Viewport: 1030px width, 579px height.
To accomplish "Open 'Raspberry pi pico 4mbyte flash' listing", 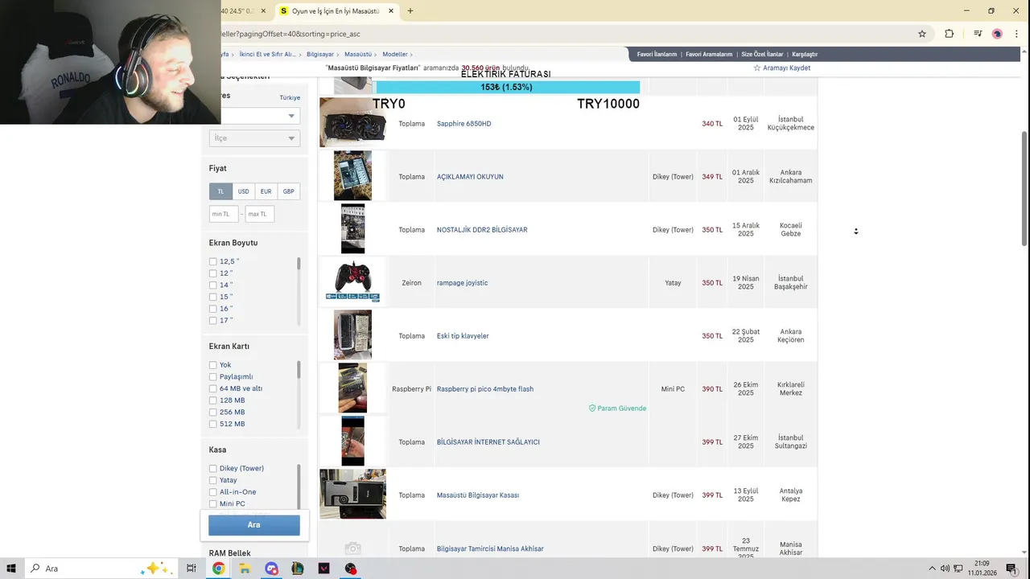I will pos(485,389).
